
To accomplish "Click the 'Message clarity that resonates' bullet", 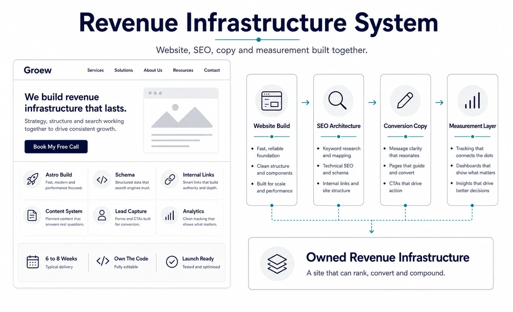I will (x=406, y=152).
